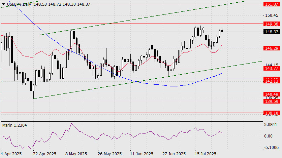Select the 139.59 level label

tap(272, 102)
